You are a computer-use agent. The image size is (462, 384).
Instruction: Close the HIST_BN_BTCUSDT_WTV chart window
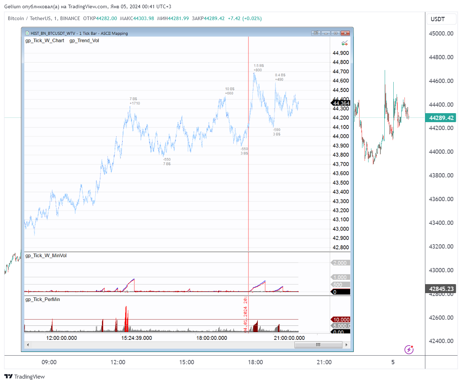click(x=345, y=33)
